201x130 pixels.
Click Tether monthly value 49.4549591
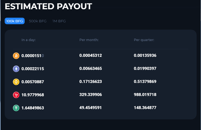point(90,108)
